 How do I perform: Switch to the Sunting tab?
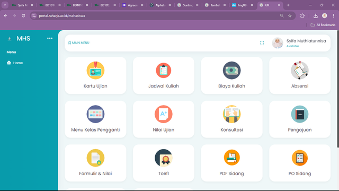(x=188, y=5)
